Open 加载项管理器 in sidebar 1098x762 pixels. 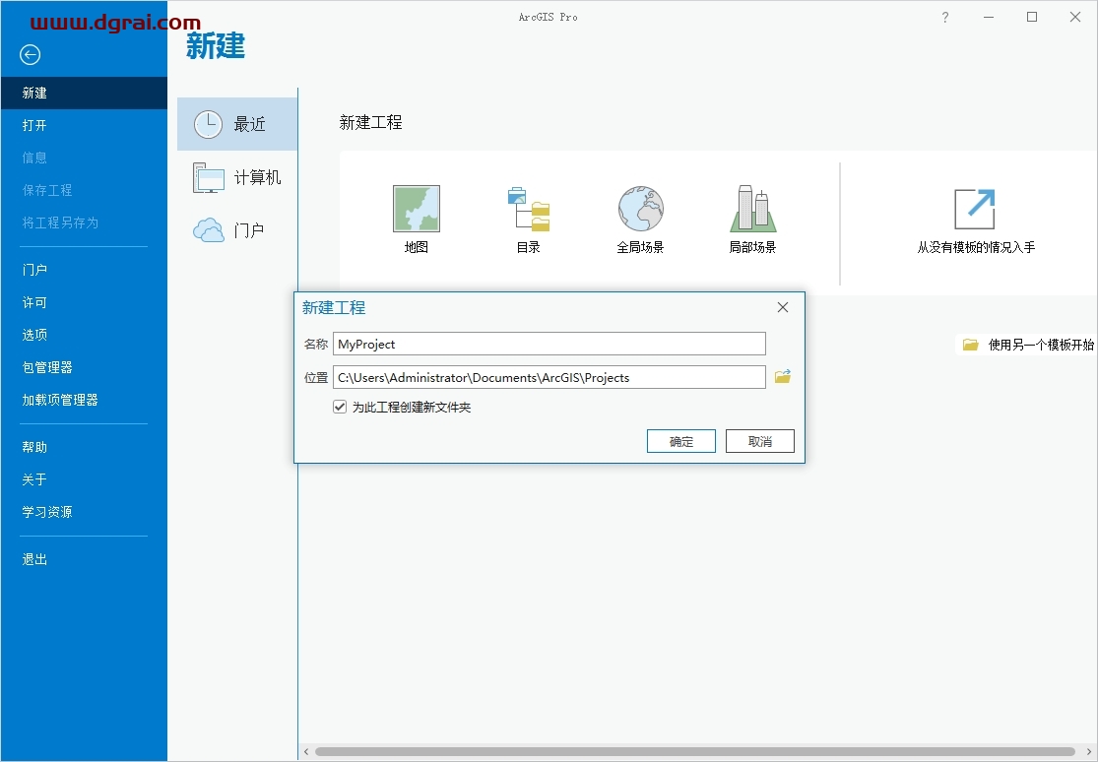click(84, 400)
